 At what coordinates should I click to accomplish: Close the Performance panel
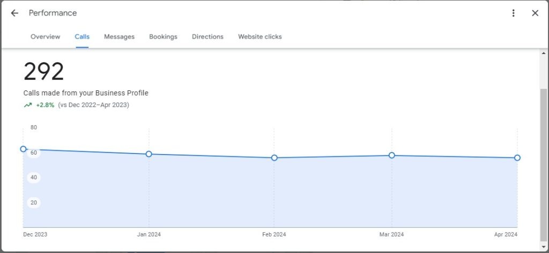click(x=535, y=13)
